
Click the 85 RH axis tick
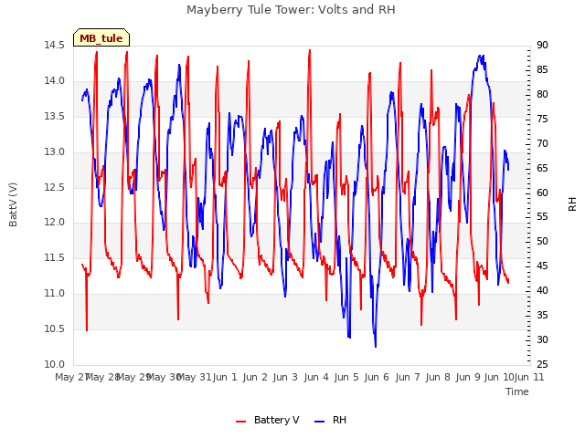pos(542,69)
